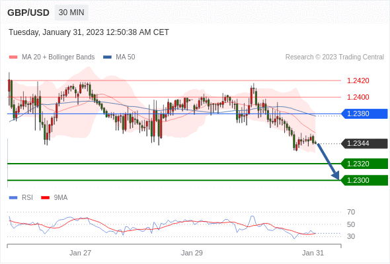Click the RSI 70 level label
Image resolution: width=390 pixels, height=264 pixels.
pos(351,212)
